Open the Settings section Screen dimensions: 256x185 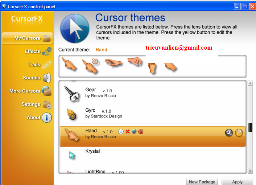pyautogui.click(x=31, y=105)
